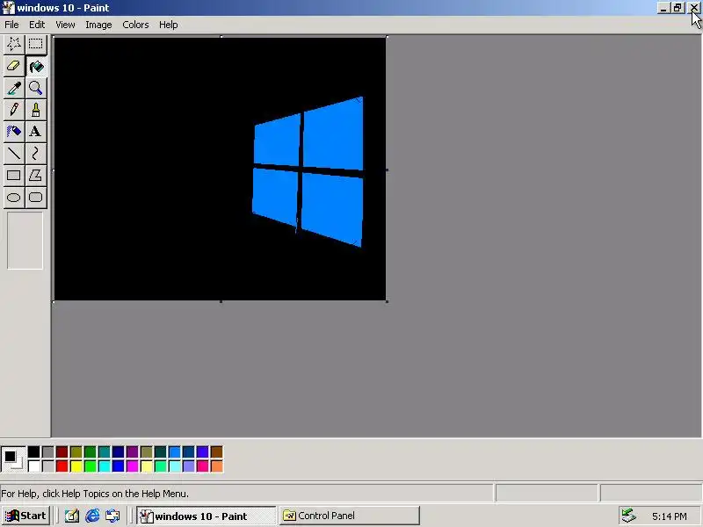Click the foreground/background color indicator box
Viewport: 703px width, 527px height.
pyautogui.click(x=13, y=458)
